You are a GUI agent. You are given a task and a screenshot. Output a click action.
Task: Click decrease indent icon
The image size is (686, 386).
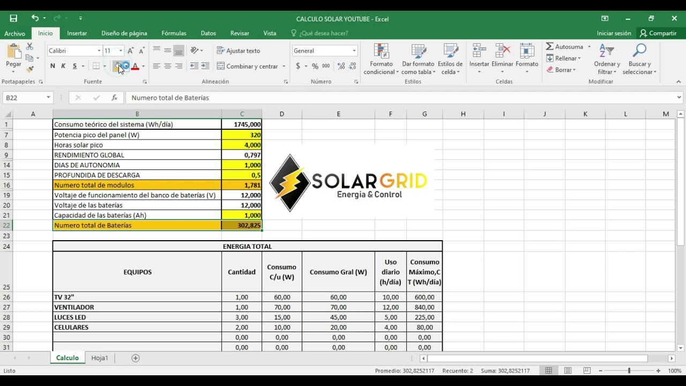point(194,66)
